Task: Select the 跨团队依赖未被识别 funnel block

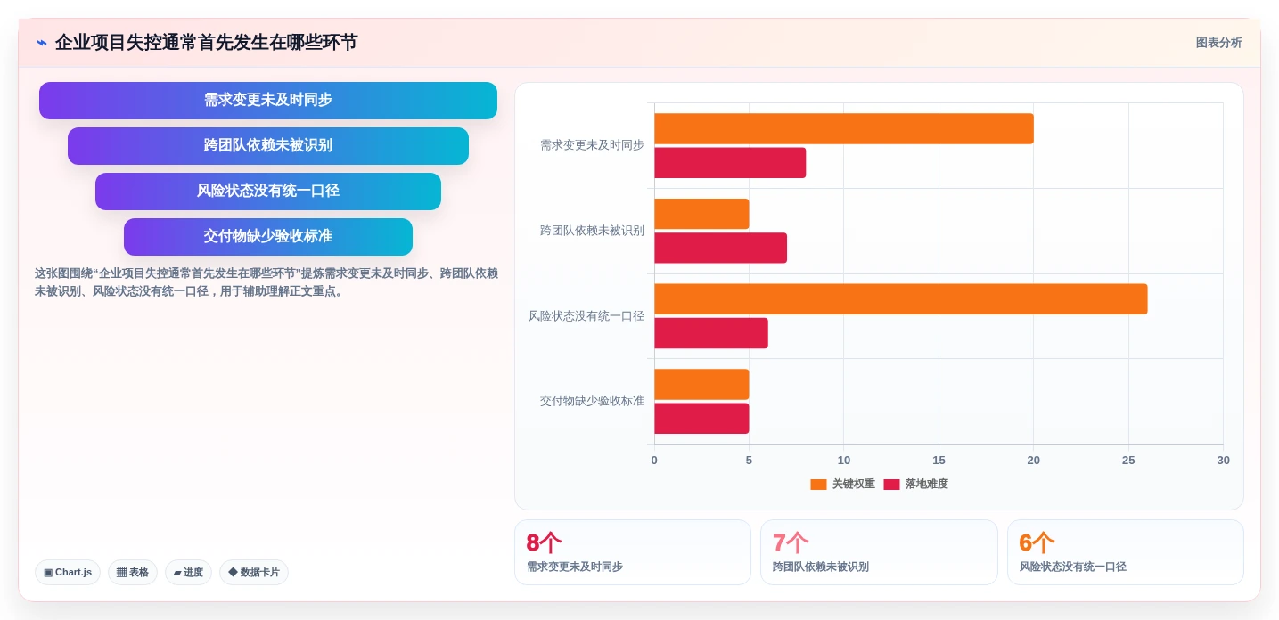Action: pos(268,146)
